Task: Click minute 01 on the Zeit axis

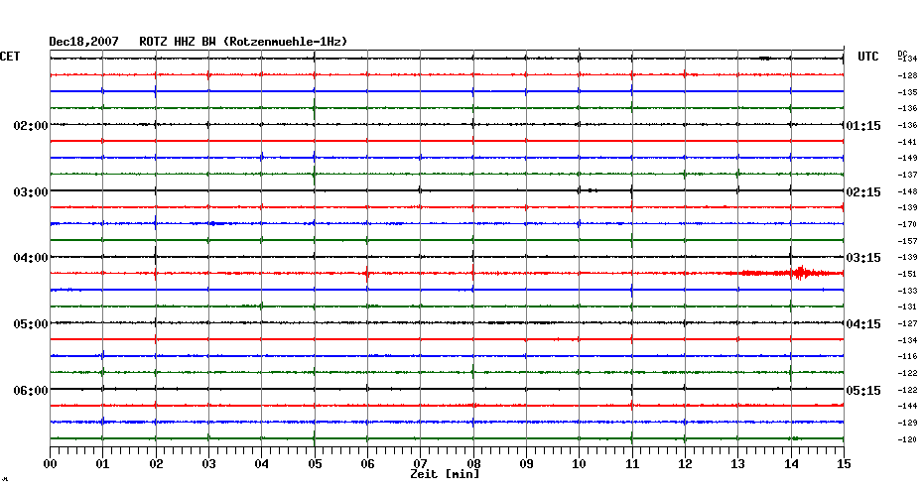Action: coord(103,463)
